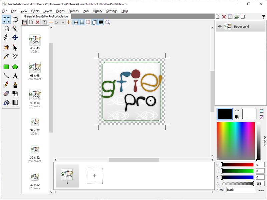Toggle the pixel grid display
The width and height of the screenshot is (267, 200).
(x=82, y=22)
